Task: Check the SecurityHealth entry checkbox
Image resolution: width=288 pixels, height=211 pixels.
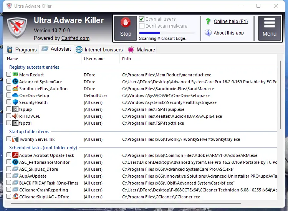Action: (8, 102)
